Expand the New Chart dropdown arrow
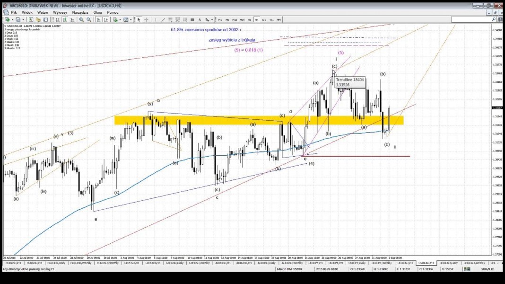 12,20
